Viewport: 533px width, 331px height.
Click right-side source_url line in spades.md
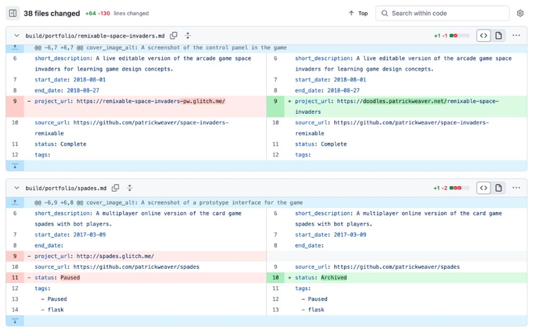(x=377, y=267)
